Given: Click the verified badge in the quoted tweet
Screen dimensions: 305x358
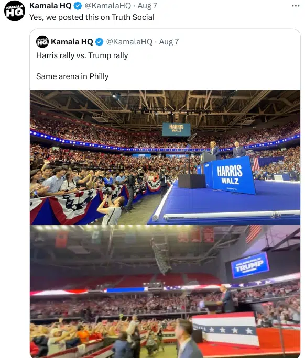Looking at the screenshot, I should 99,42.
